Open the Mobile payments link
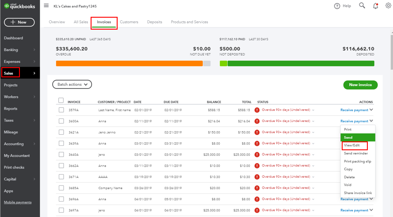The width and height of the screenshot is (393, 217). point(18,202)
